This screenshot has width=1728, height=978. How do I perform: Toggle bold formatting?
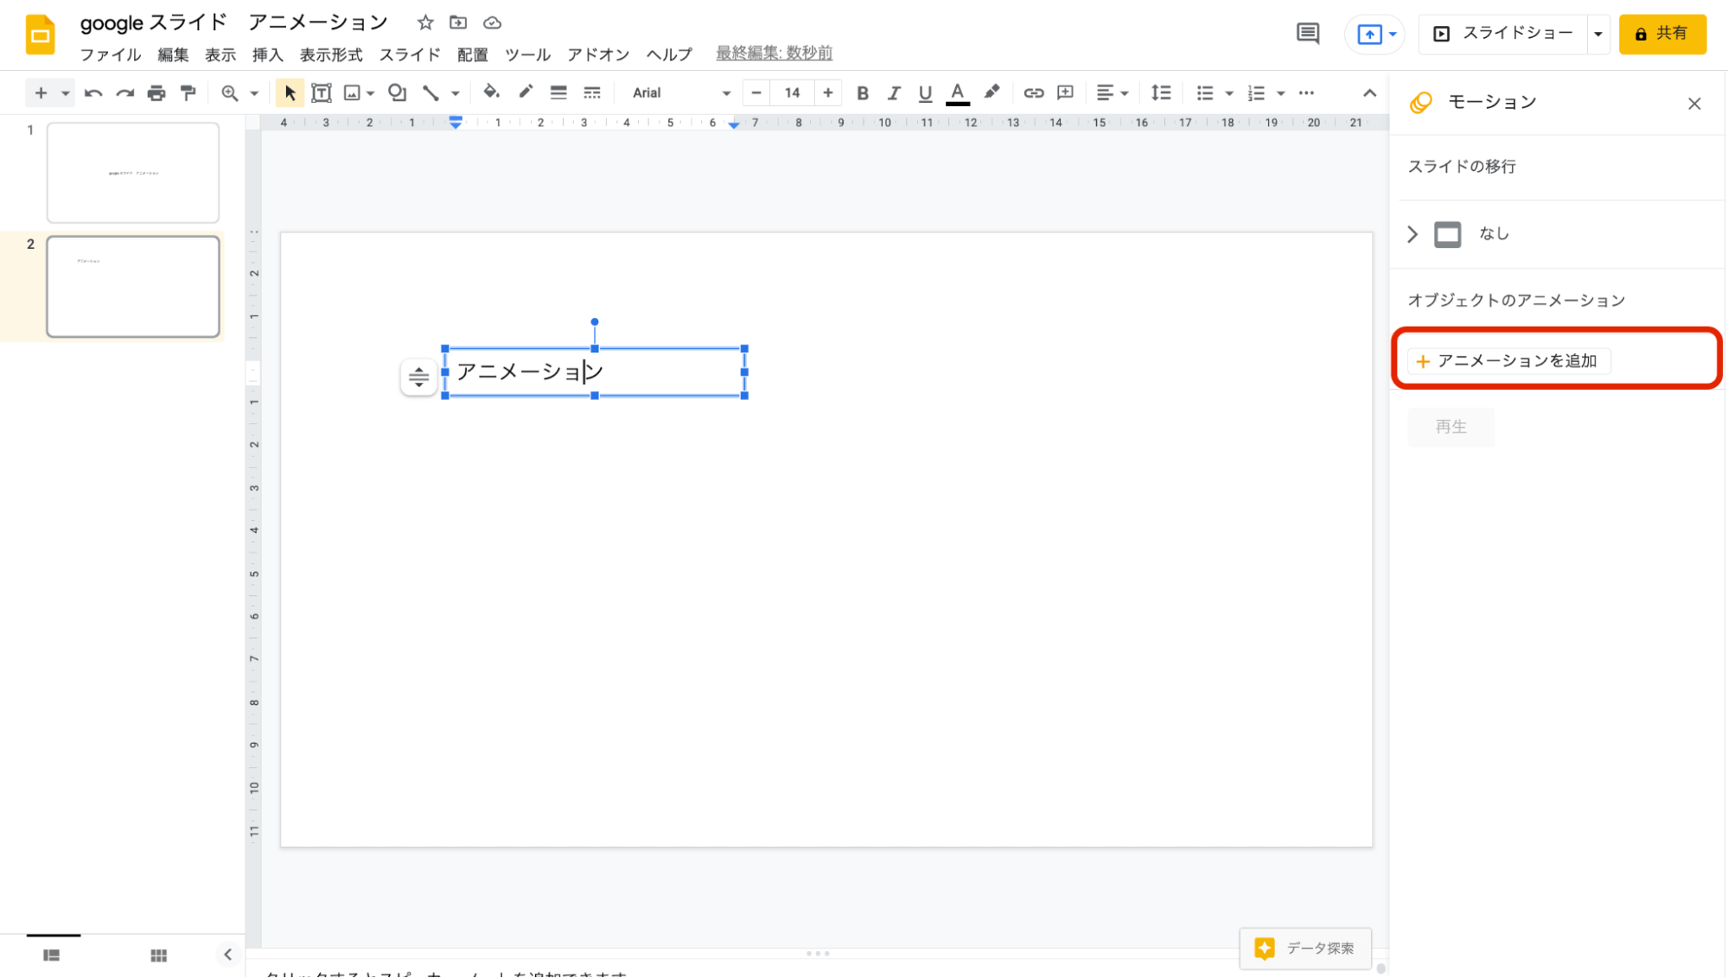coord(863,93)
